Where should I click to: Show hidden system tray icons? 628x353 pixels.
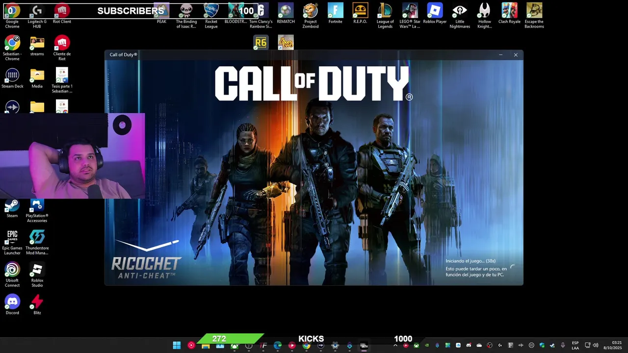395,345
